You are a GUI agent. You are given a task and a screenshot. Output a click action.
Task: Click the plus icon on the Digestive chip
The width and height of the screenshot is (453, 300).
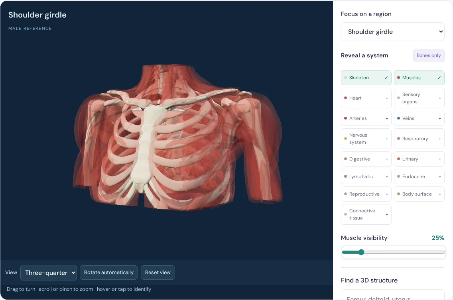(387, 159)
